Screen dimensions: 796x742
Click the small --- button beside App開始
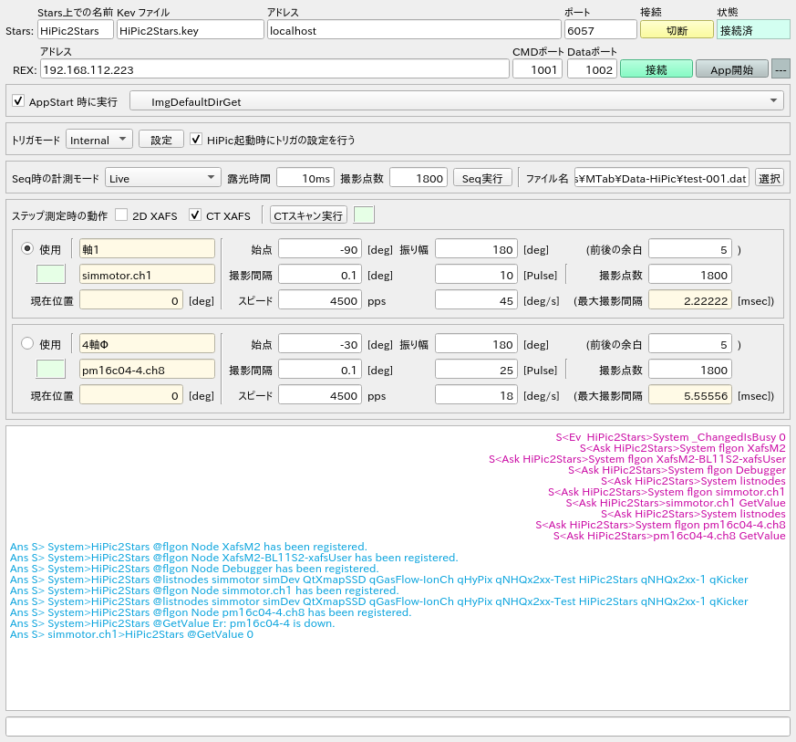(x=780, y=69)
